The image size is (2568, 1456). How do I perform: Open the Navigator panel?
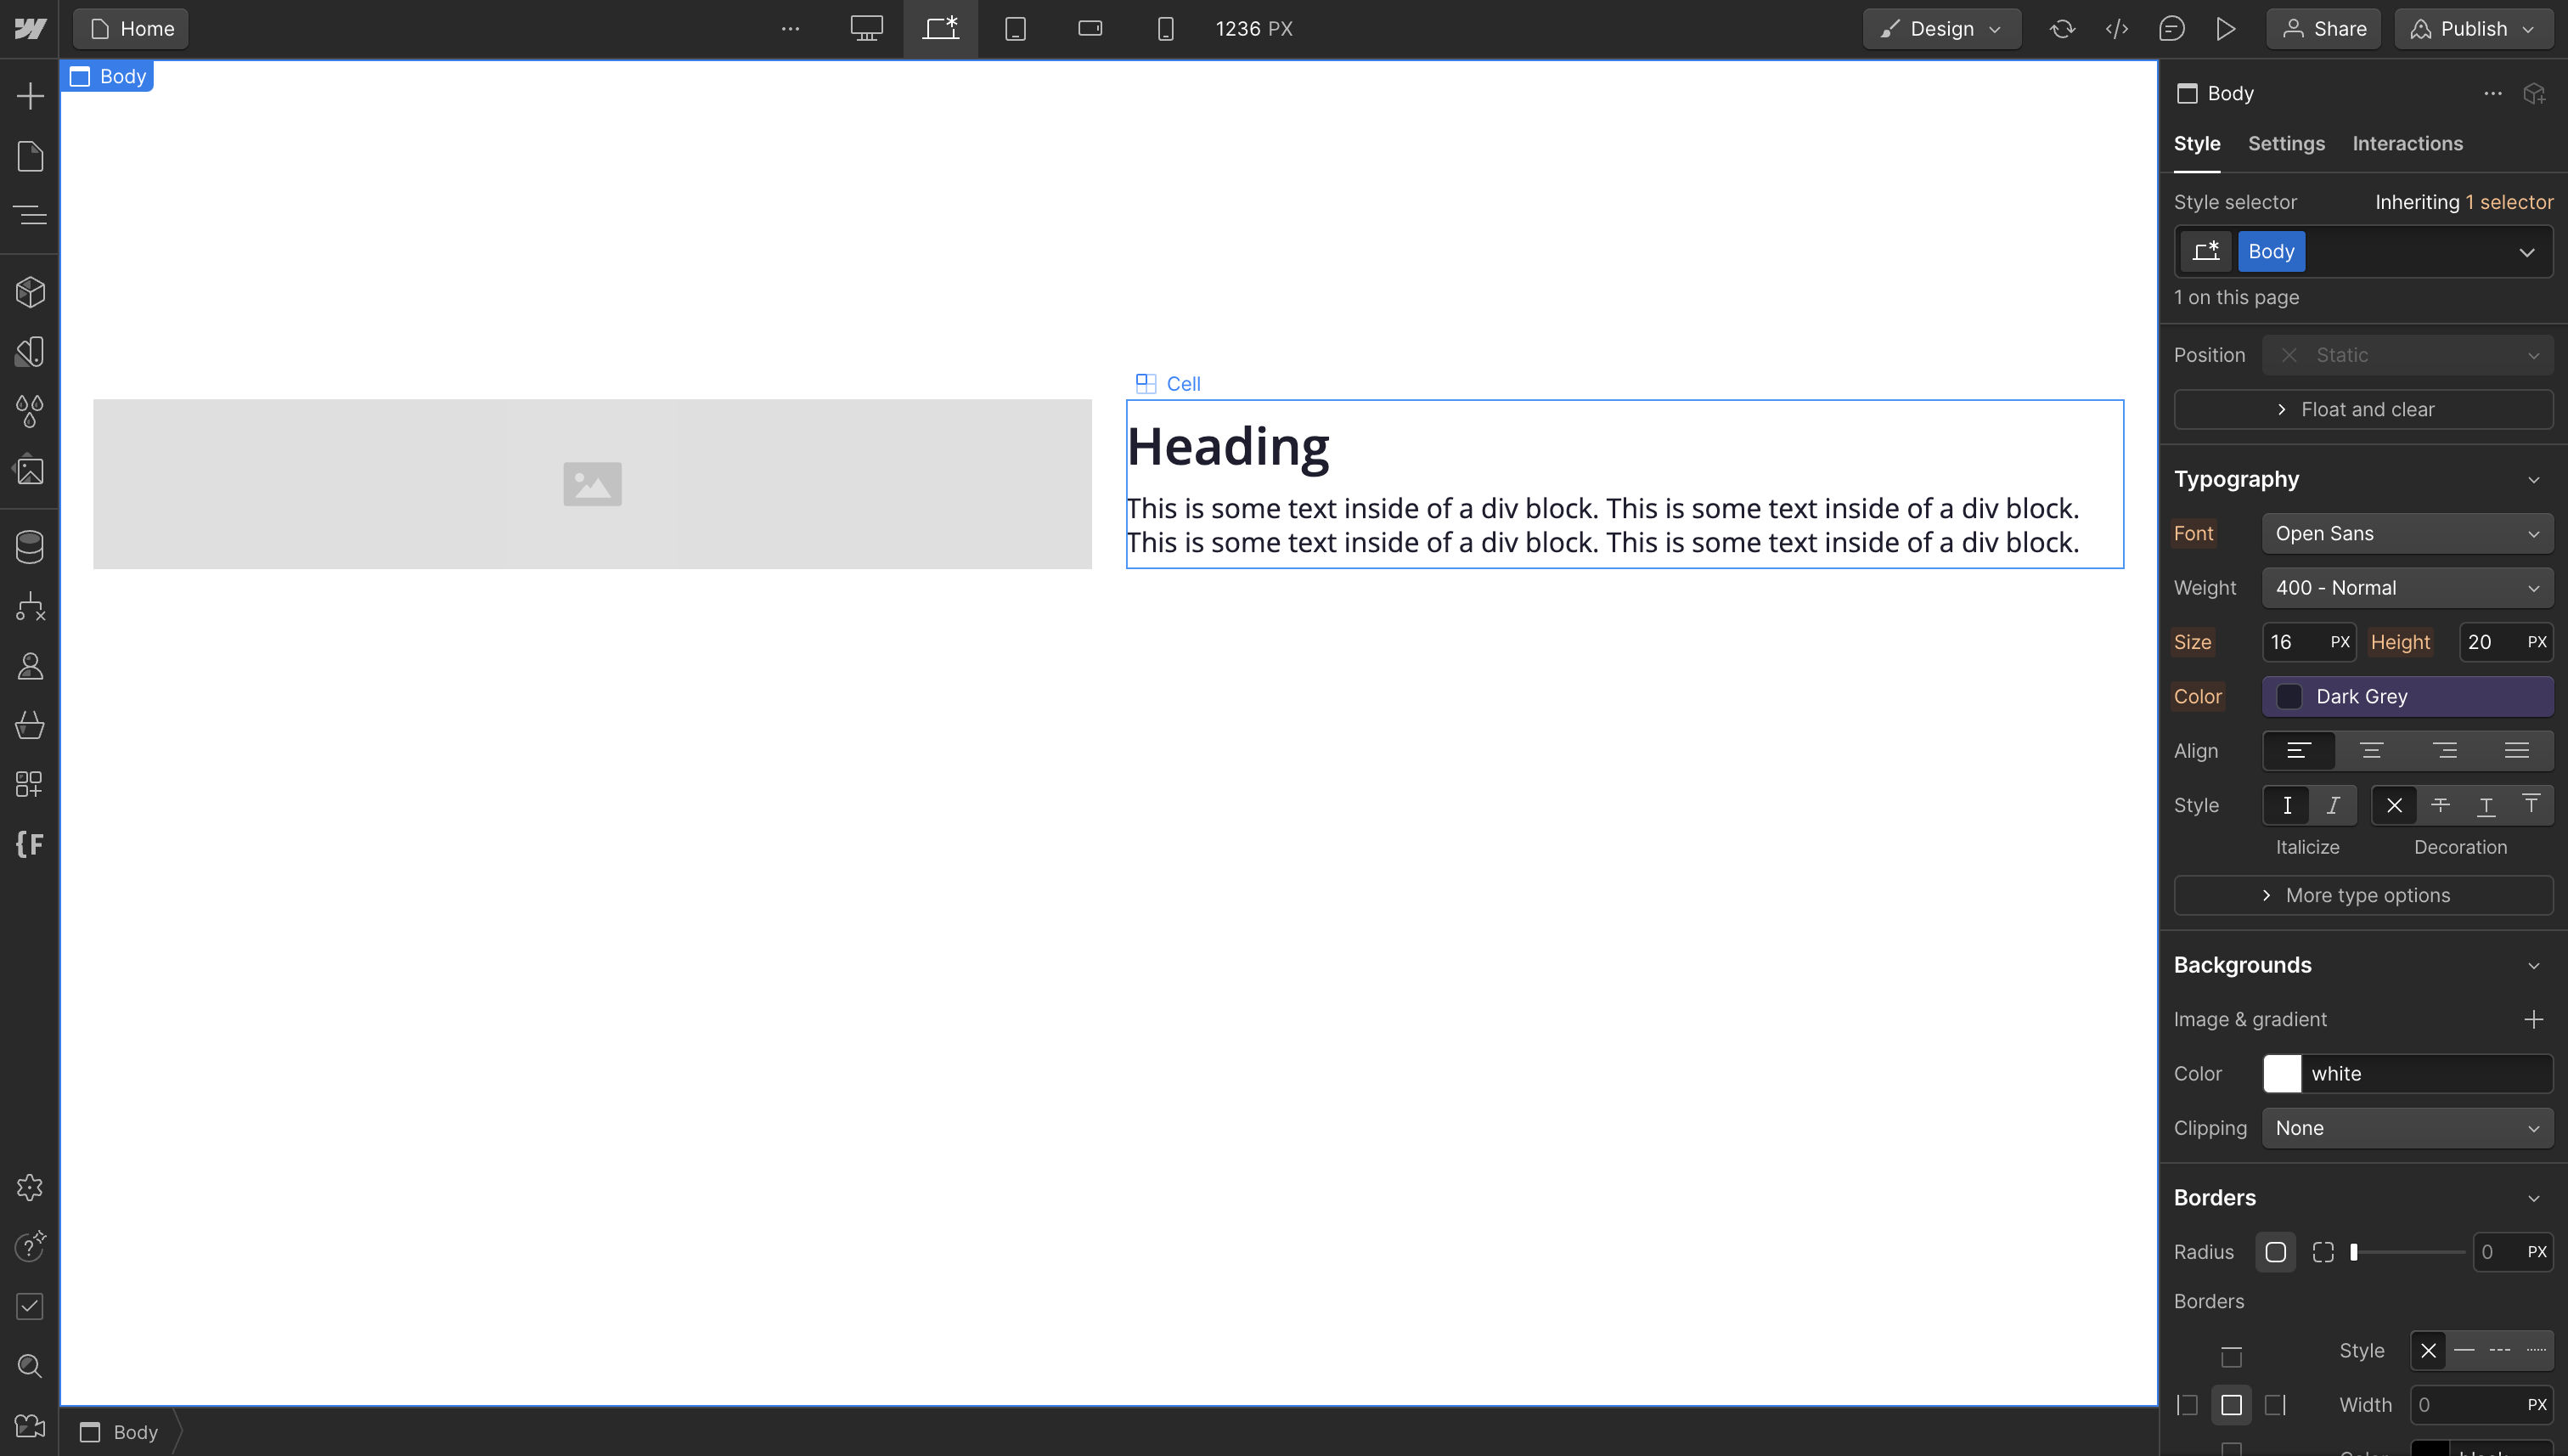[30, 215]
